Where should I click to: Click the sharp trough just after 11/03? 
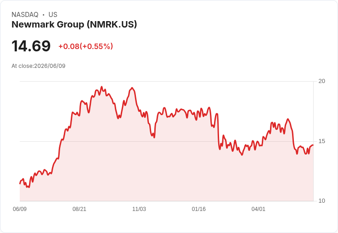(154, 137)
